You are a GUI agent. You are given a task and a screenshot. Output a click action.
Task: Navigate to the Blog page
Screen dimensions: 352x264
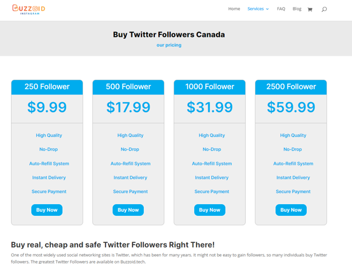pyautogui.click(x=297, y=9)
